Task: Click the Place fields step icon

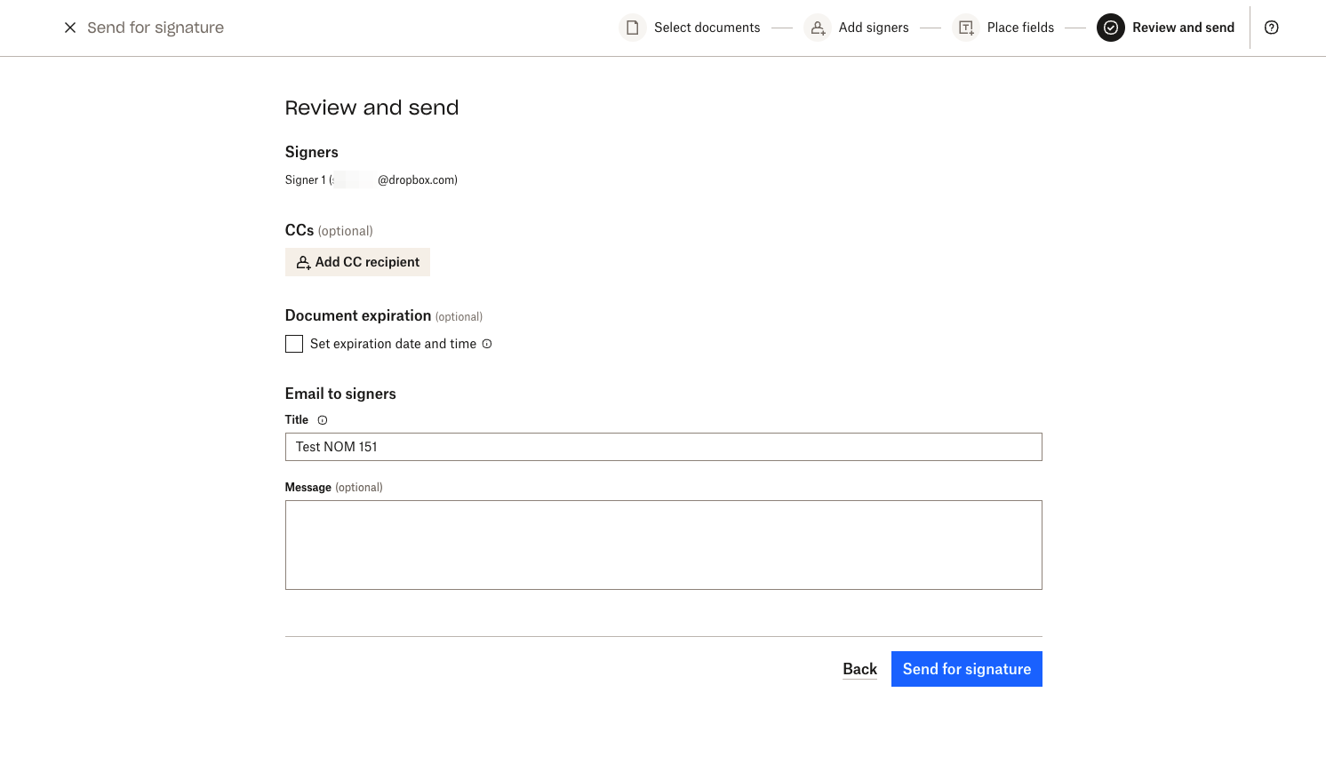Action: pos(965,28)
